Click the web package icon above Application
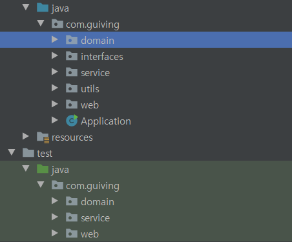 coord(72,105)
